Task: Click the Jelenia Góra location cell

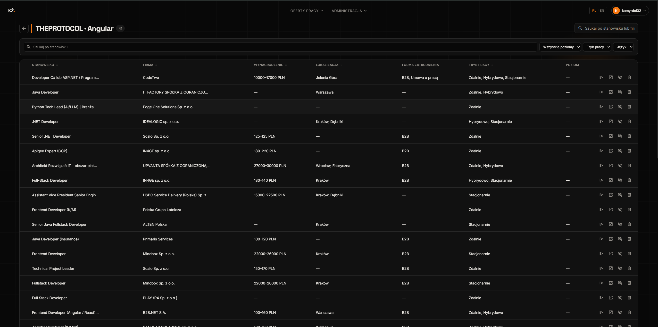Action: pyautogui.click(x=327, y=78)
